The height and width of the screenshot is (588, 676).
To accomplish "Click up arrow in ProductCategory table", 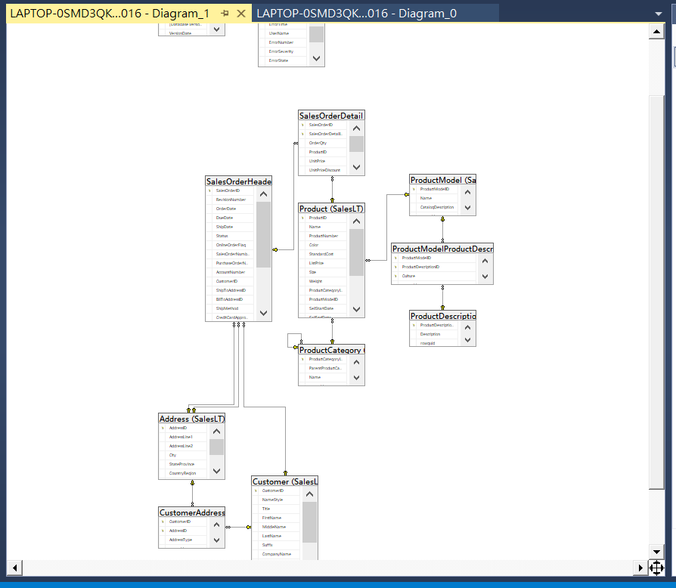I will click(x=357, y=362).
